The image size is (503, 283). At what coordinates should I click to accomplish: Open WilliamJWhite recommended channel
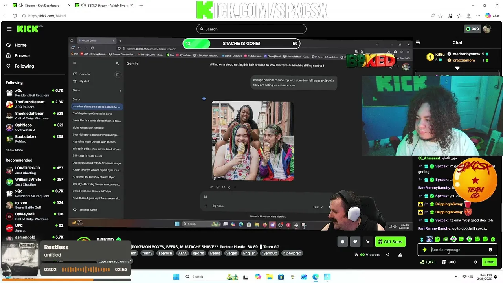34,182
